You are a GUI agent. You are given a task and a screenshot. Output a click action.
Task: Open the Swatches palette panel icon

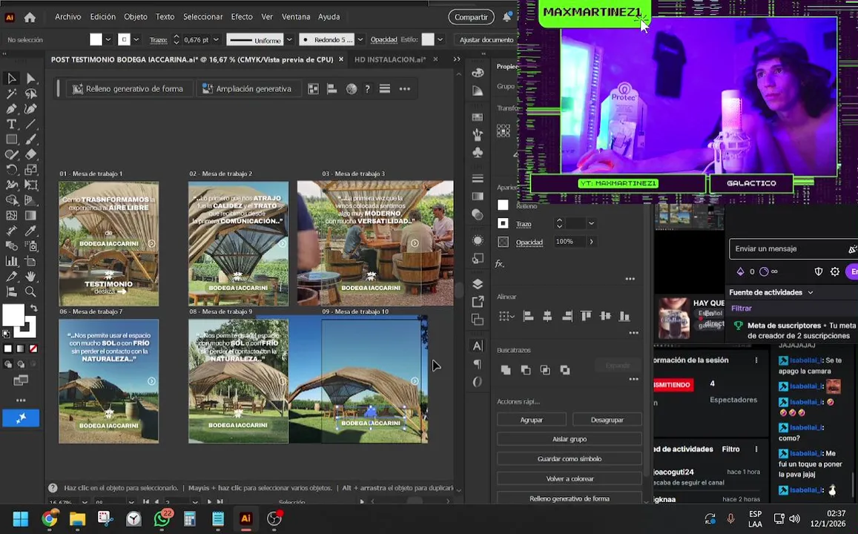478,117
